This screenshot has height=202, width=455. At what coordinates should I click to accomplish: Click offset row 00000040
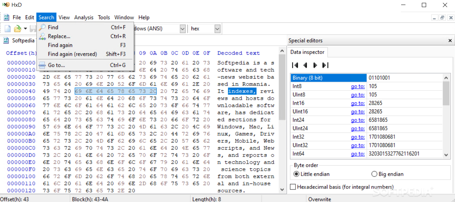tap(21, 91)
